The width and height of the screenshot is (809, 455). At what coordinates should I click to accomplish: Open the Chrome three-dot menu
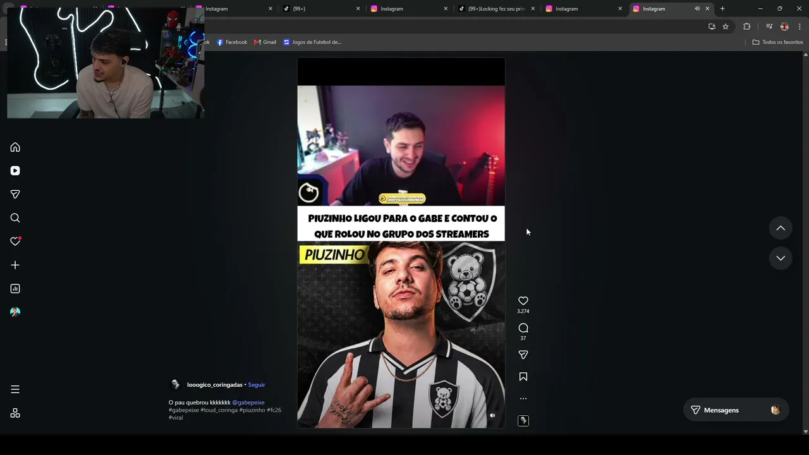pos(800,27)
